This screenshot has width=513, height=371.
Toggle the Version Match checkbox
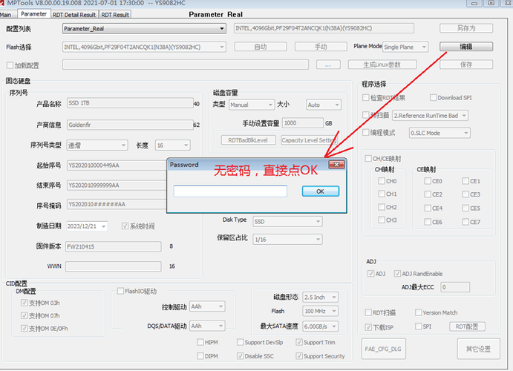(418, 312)
